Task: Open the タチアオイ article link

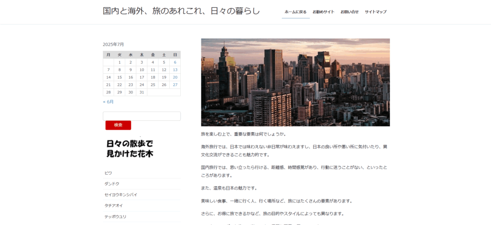Action: click(x=114, y=206)
